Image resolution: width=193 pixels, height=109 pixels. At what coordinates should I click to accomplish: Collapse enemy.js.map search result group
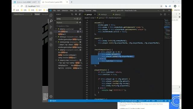tap(56, 42)
